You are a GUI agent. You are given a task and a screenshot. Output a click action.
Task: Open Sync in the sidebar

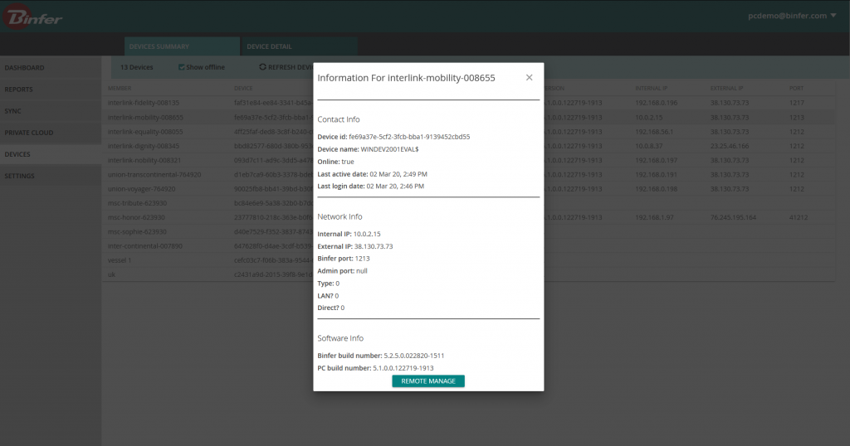click(51, 111)
